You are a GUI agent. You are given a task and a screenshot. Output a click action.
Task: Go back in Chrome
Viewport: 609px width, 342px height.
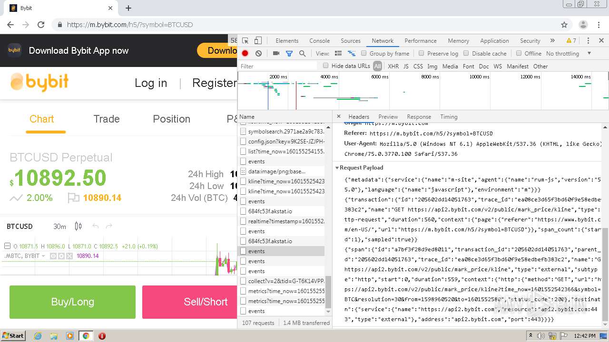(x=10, y=25)
